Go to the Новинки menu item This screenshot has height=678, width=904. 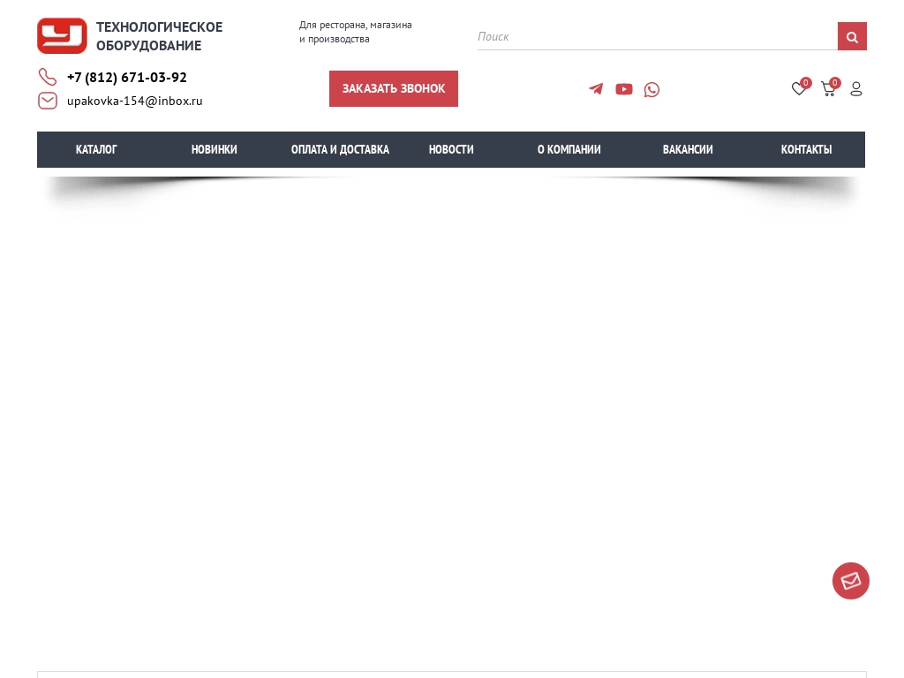215,150
